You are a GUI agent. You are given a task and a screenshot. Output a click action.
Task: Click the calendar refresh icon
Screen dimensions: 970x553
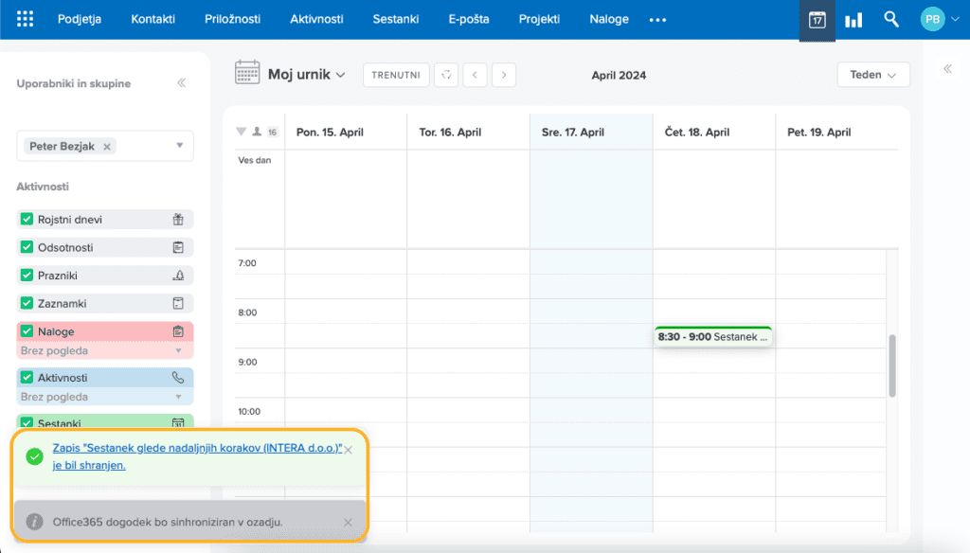click(446, 75)
